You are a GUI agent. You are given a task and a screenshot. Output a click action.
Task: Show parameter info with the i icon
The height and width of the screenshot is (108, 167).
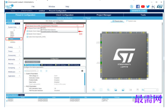[x=82, y=71]
